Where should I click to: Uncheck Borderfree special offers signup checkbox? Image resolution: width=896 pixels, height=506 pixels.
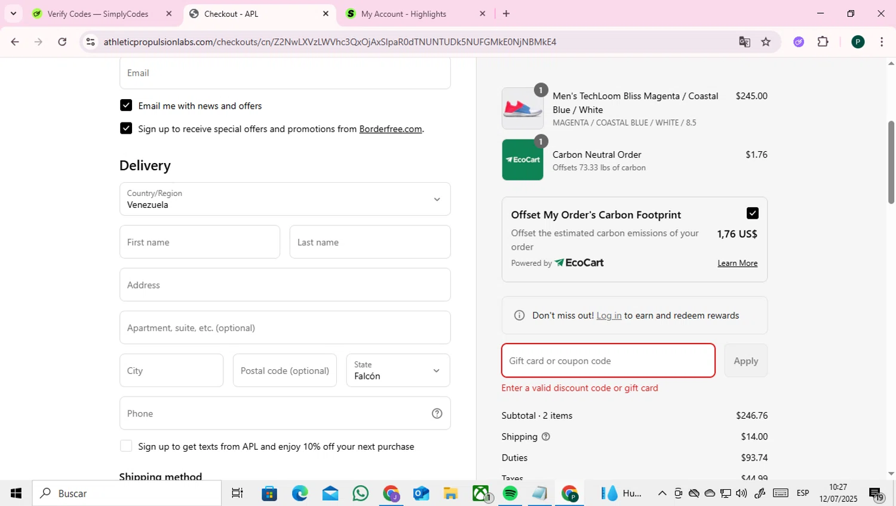click(126, 128)
